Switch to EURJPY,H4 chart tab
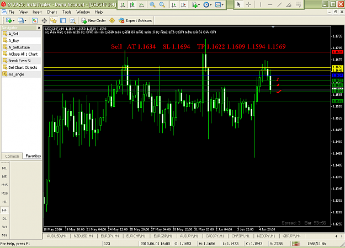This screenshot has height=248, width=345. (110, 236)
